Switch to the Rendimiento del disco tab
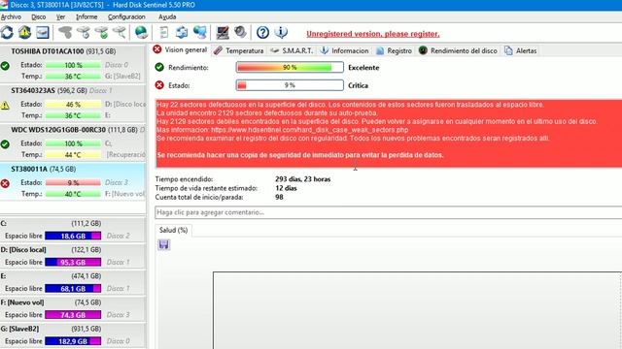The width and height of the screenshot is (622, 349). pyautogui.click(x=458, y=50)
